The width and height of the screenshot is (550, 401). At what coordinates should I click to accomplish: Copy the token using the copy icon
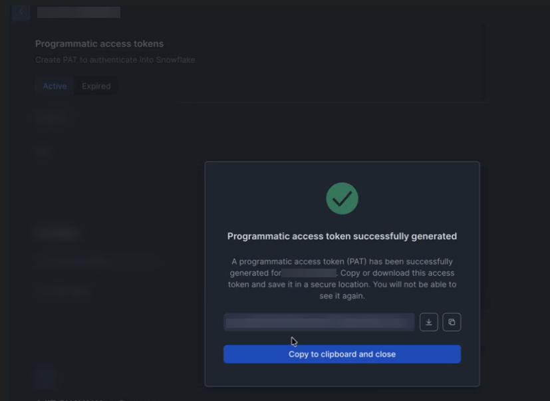click(x=452, y=323)
